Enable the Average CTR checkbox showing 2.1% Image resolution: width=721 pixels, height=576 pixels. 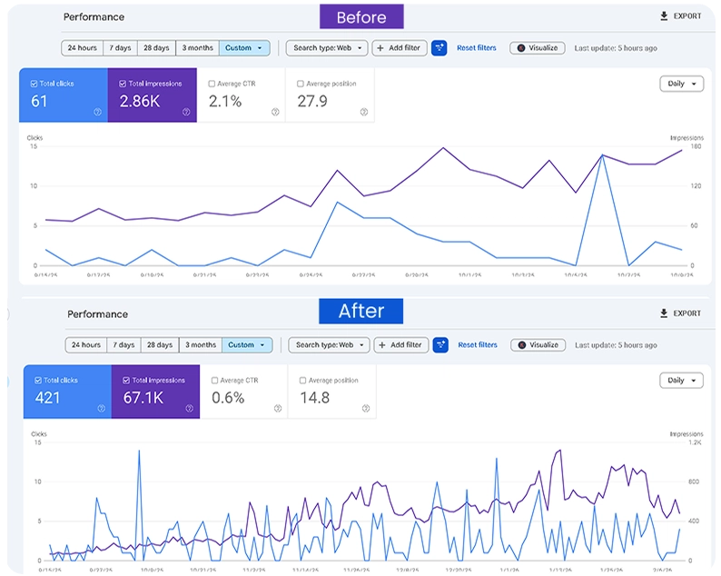point(212,84)
